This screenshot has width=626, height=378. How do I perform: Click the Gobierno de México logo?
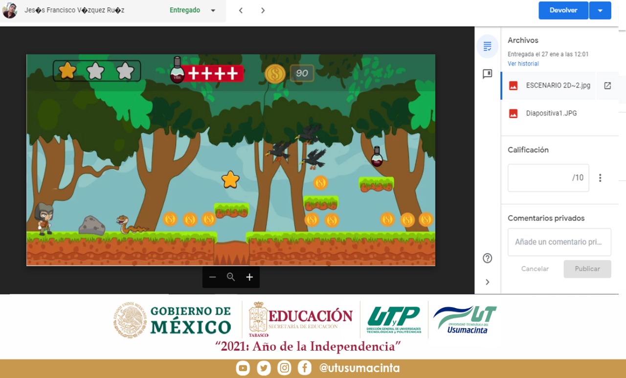pyautogui.click(x=173, y=320)
